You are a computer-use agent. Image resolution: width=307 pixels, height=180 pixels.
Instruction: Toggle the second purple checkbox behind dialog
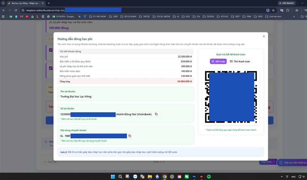tap(51, 68)
